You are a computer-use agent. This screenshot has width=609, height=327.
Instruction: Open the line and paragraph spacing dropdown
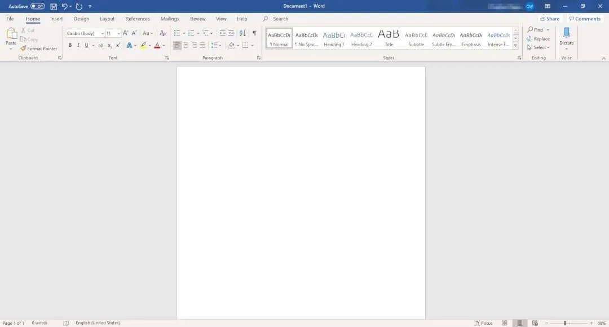[x=216, y=46]
